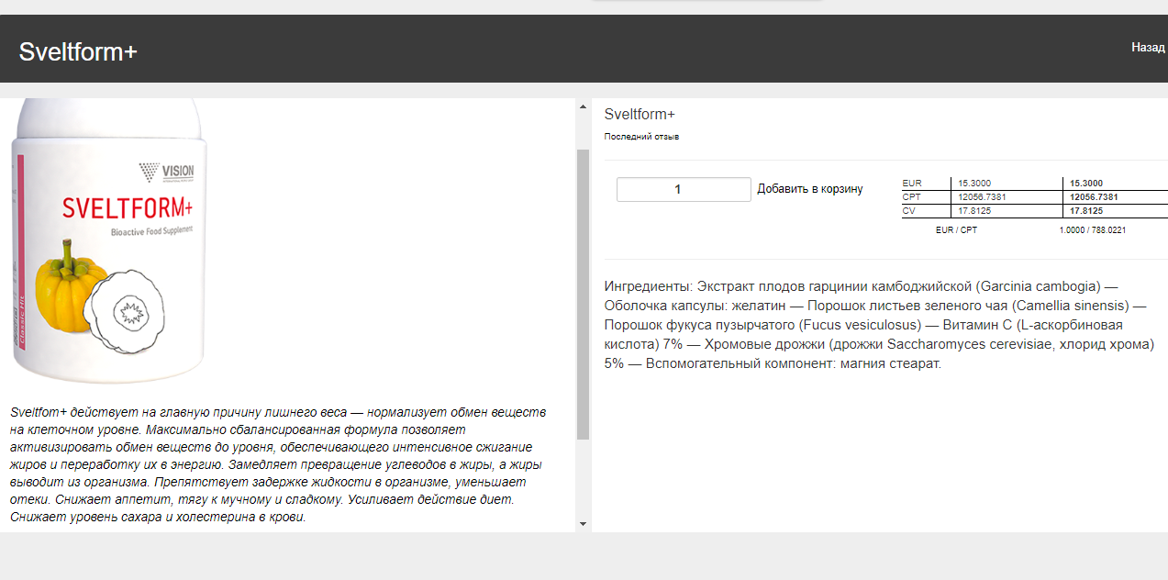
Task: Click the 1.0000 / 788.0221 rate value
Action: 1093,230
